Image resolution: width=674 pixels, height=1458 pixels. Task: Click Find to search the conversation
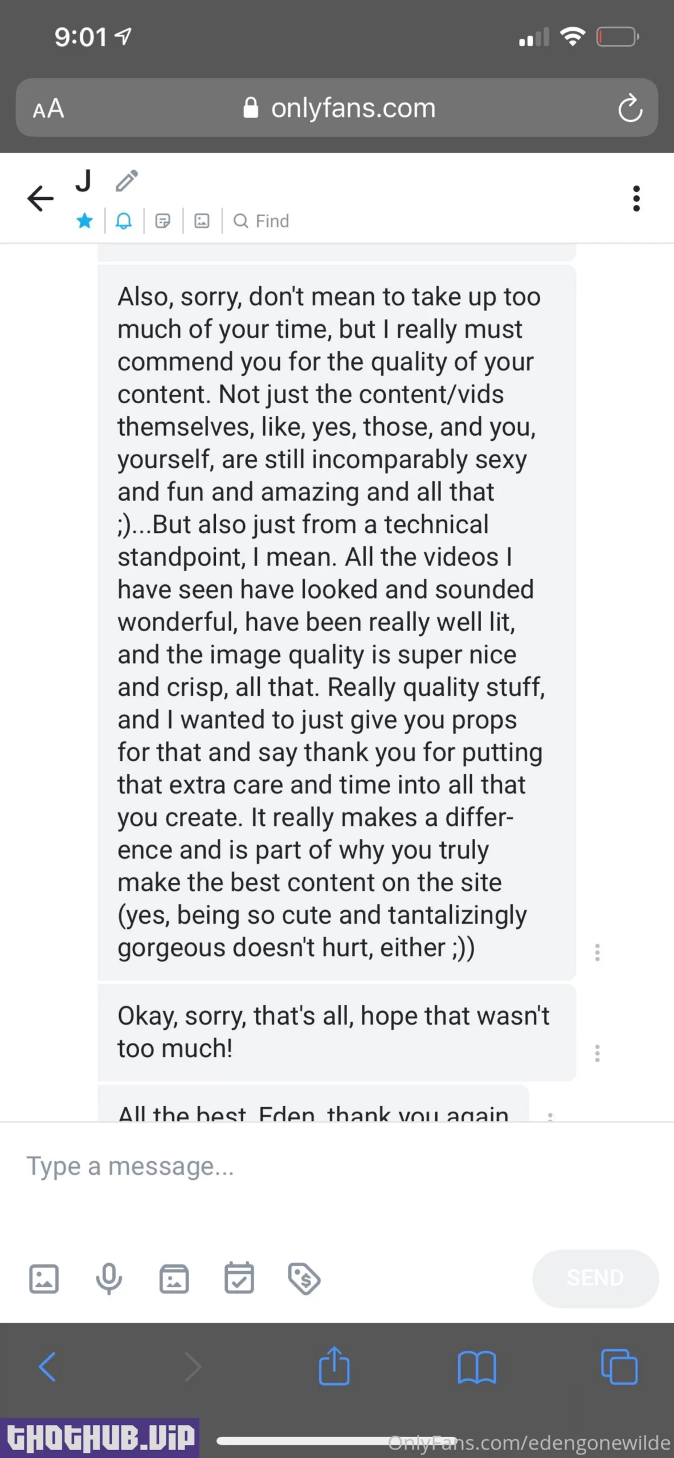point(262,220)
